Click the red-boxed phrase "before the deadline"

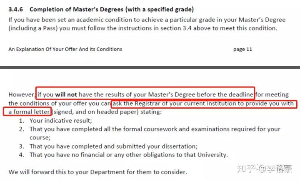click(225, 94)
